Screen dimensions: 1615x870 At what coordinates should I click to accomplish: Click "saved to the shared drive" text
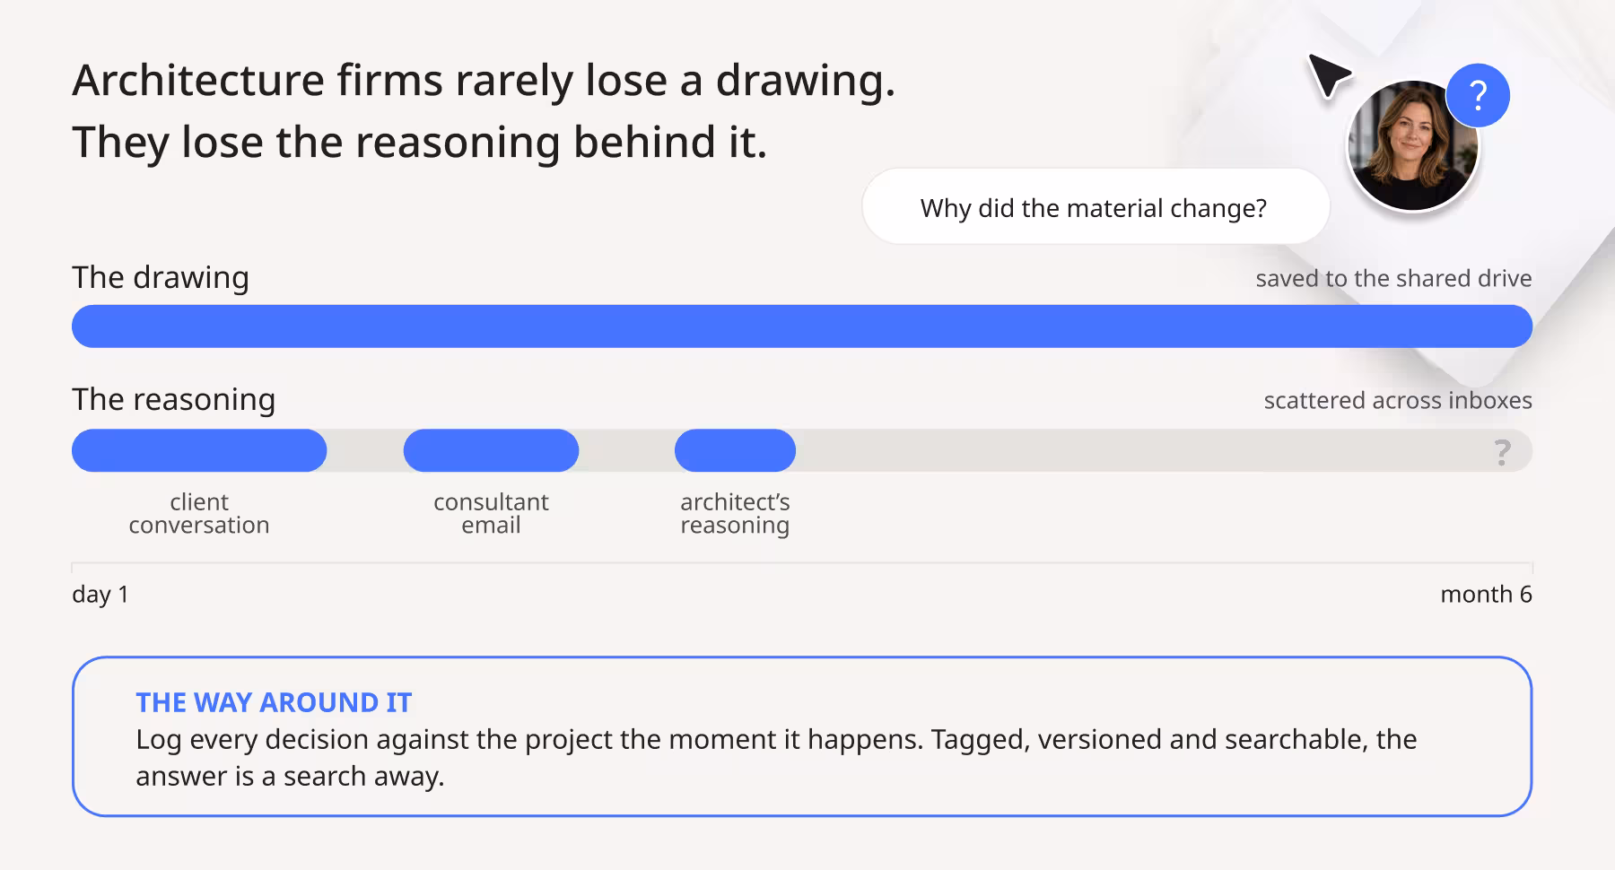pos(1393,278)
